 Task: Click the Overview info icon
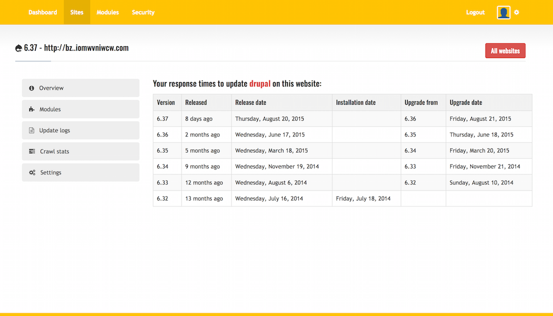click(32, 88)
